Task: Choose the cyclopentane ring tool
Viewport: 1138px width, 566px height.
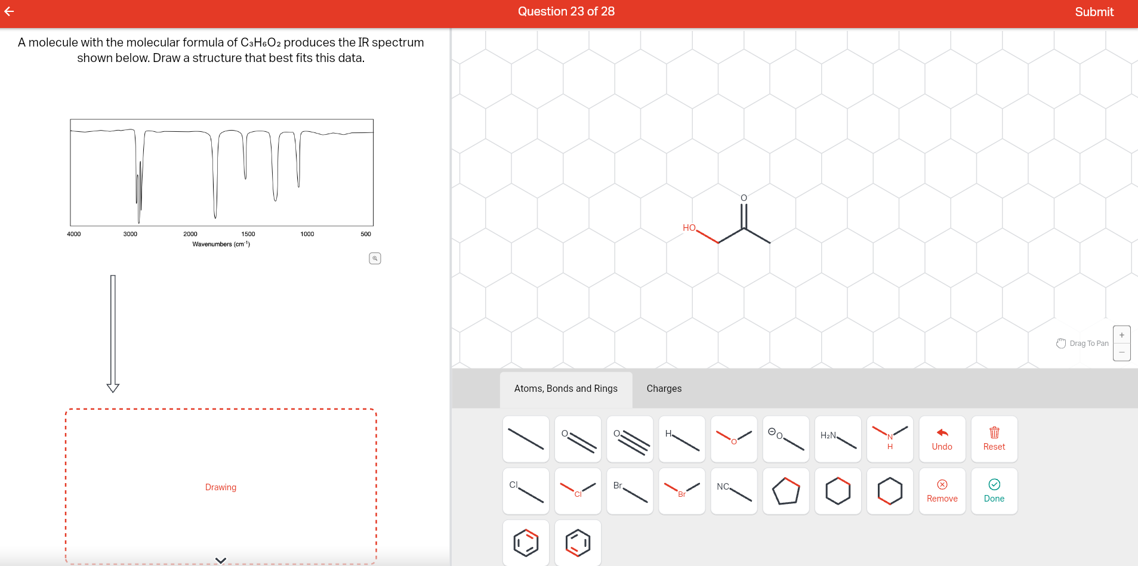Action: (785, 491)
